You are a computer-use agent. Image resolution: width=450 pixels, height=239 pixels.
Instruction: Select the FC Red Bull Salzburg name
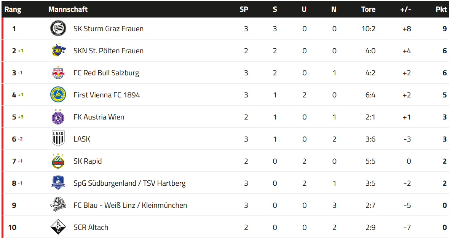point(106,73)
